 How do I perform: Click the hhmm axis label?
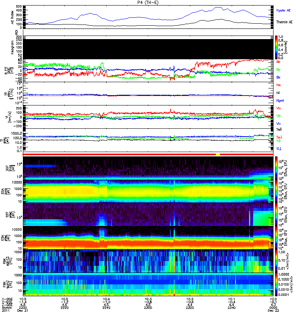(x=6, y=308)
